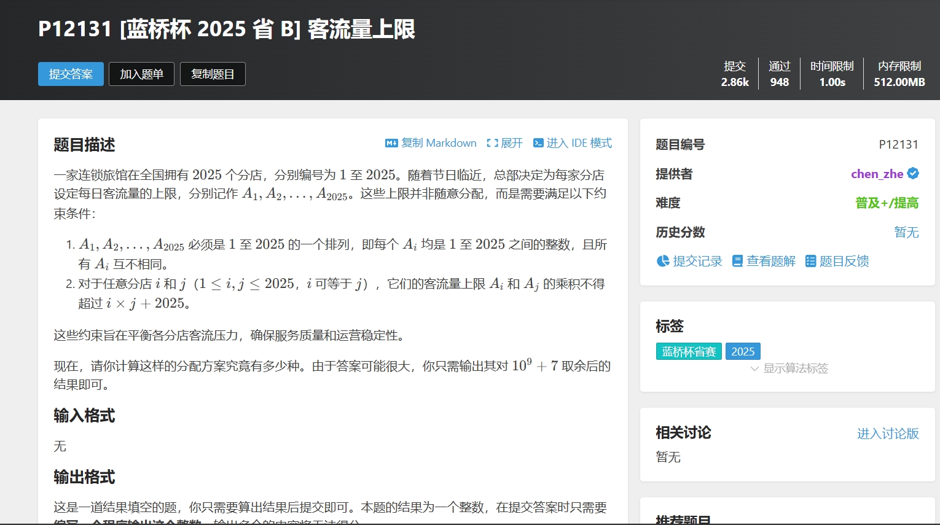Click the terminal icon for IDE mode

pyautogui.click(x=538, y=143)
